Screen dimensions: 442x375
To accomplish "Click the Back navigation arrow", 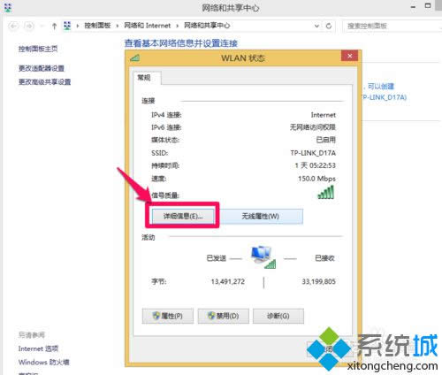I will tap(13, 26).
